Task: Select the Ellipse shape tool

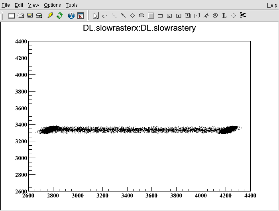Action: pyautogui.click(x=141, y=16)
